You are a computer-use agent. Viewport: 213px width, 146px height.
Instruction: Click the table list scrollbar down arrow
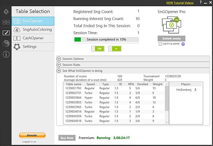[x=167, y=122]
